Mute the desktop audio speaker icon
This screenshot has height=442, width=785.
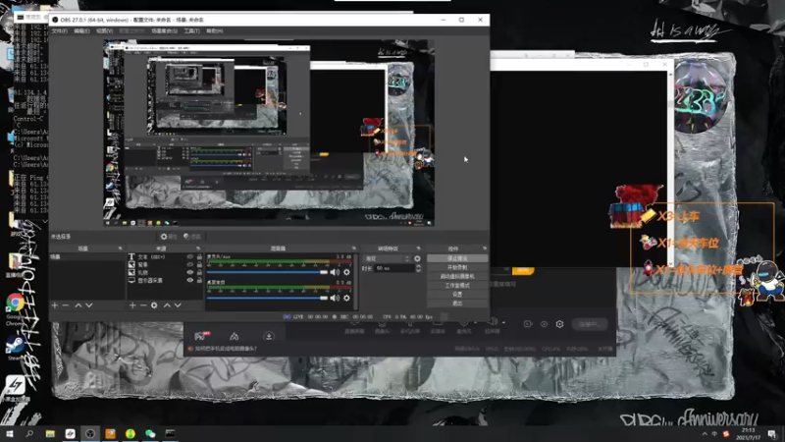335,299
